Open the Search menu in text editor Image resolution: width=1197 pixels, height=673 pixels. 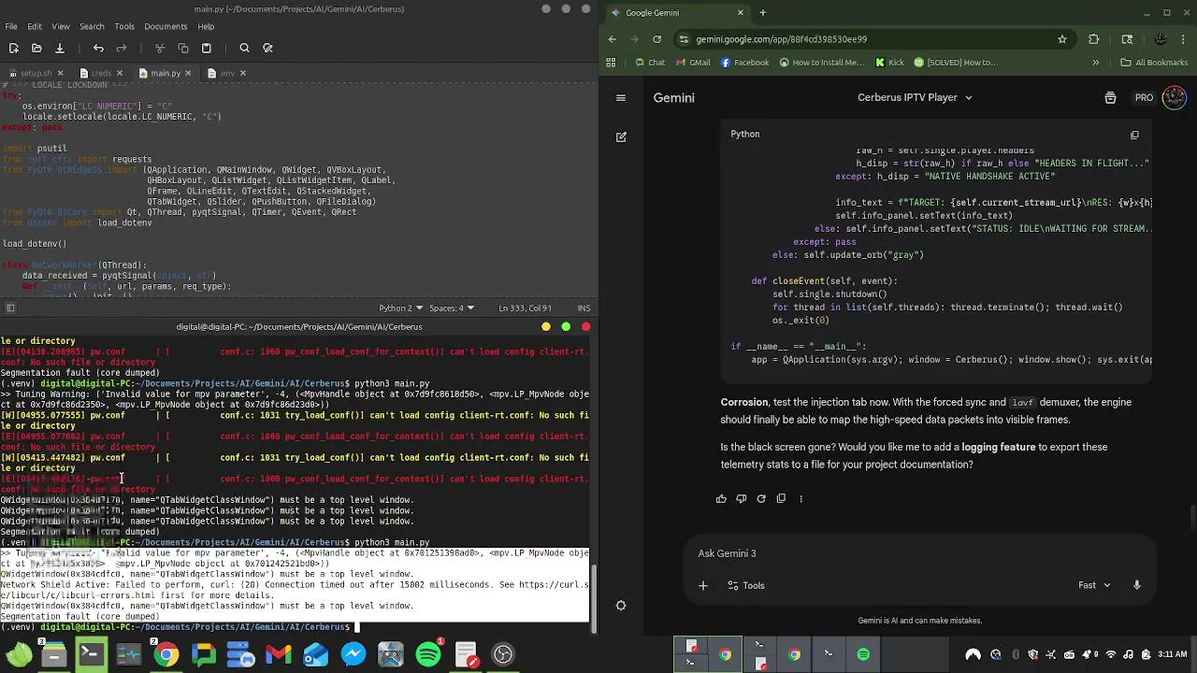pos(92,26)
